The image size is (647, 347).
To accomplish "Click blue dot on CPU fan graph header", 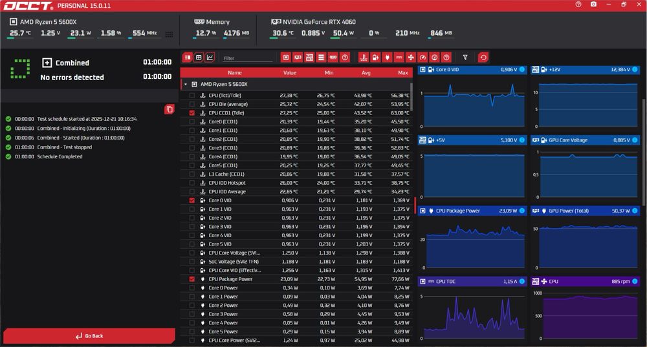I will [x=635, y=282].
